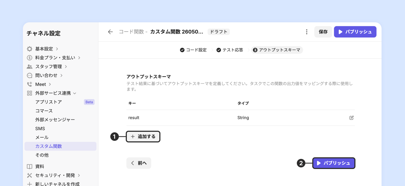
Task: Click the Meet phone icon
Action: point(30,84)
